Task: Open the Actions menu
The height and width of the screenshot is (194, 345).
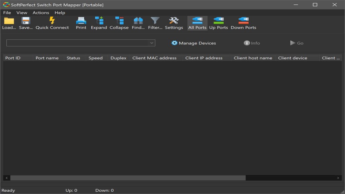Action: click(x=41, y=12)
